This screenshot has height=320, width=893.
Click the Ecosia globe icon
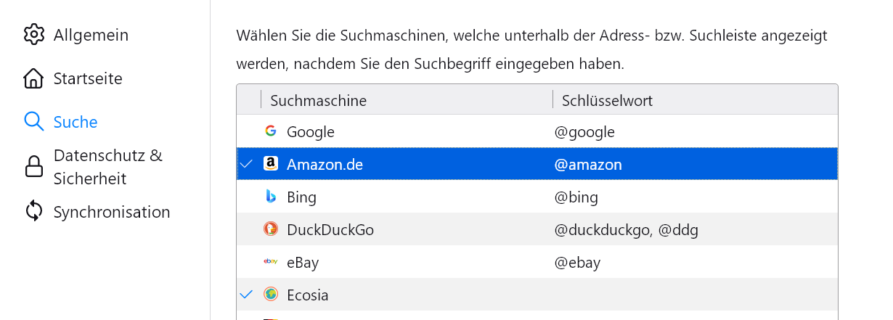coord(271,295)
